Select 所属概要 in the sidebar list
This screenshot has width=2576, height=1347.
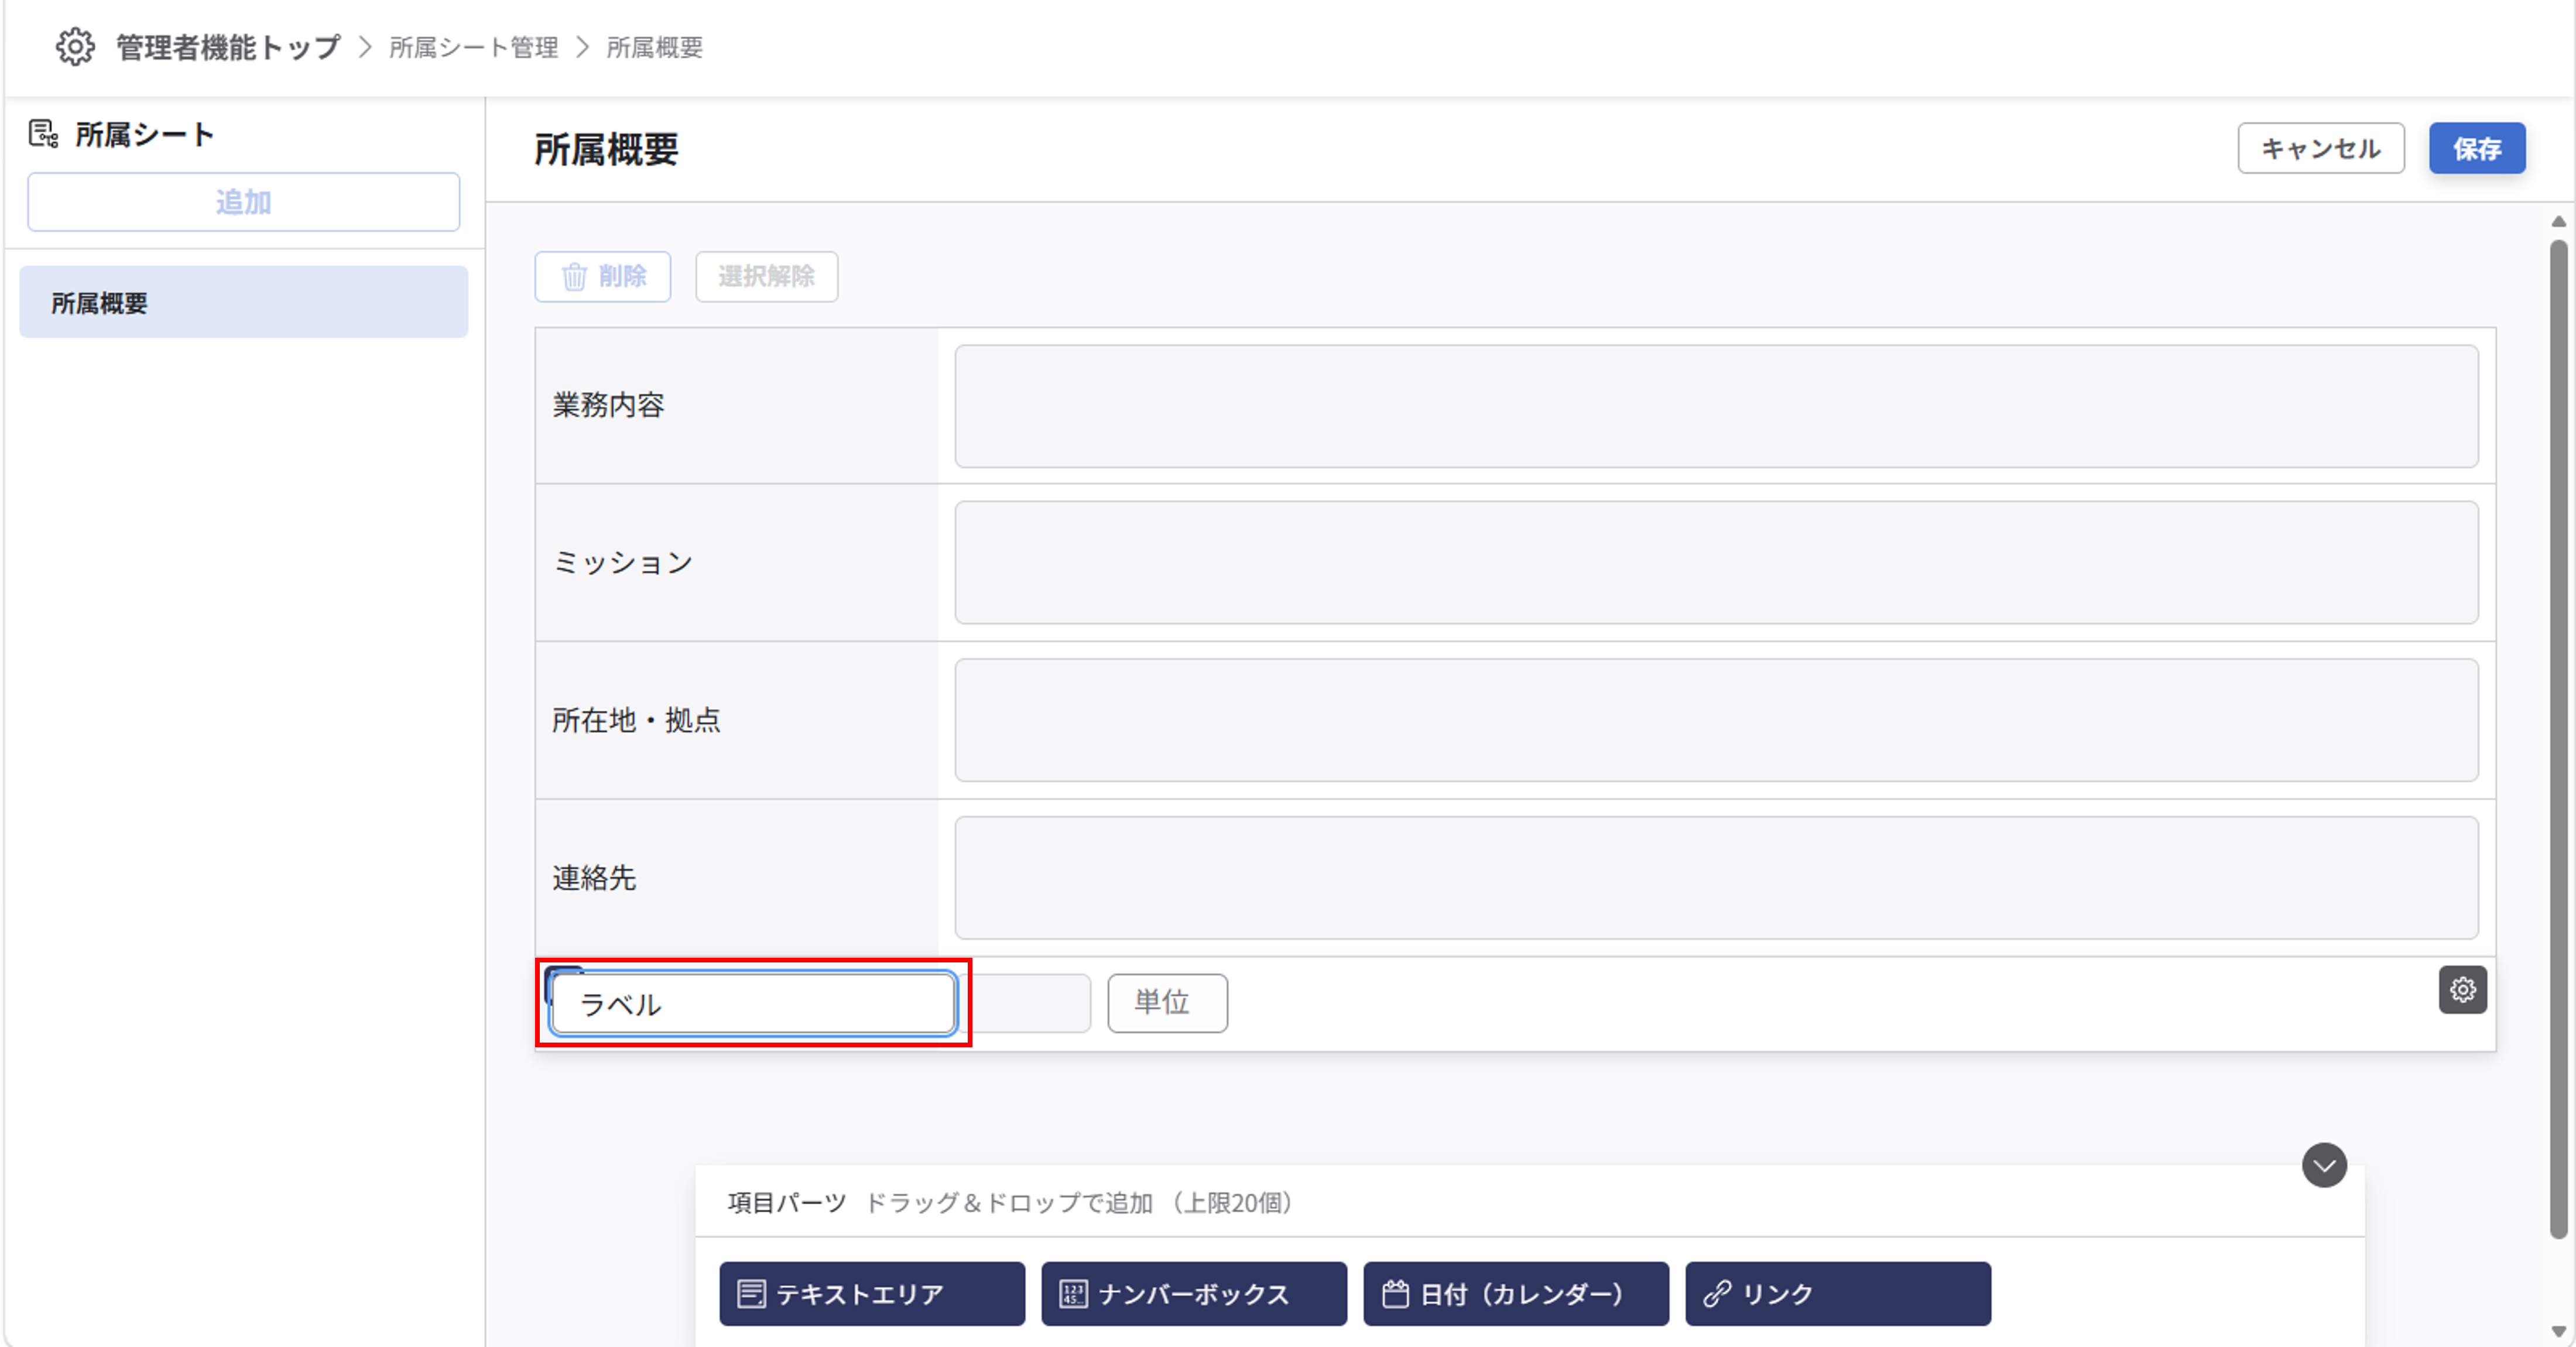[243, 302]
